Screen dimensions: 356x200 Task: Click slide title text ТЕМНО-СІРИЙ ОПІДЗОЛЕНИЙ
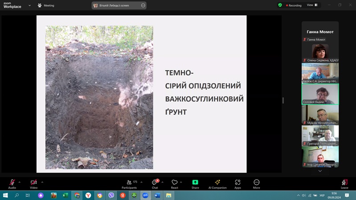[203, 79]
